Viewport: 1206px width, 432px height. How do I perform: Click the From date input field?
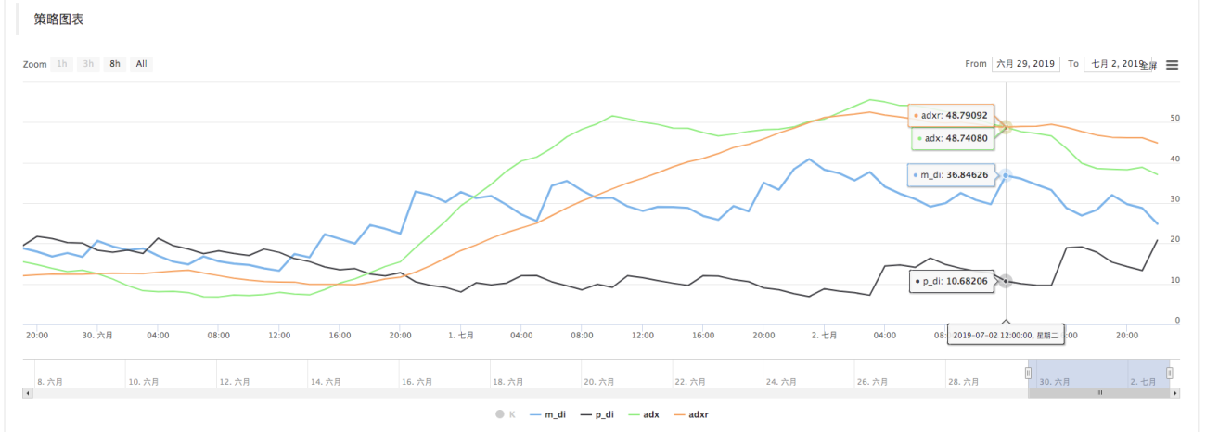coord(1025,64)
